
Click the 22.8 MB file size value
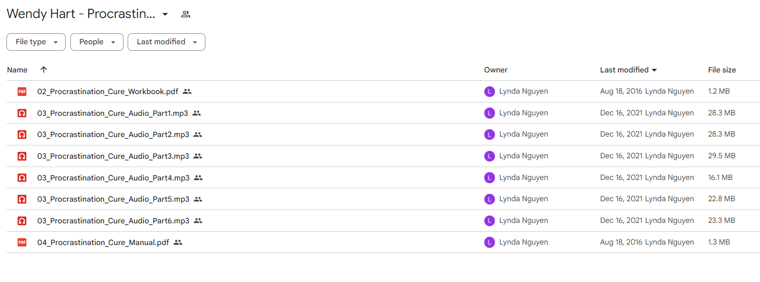[x=722, y=199]
